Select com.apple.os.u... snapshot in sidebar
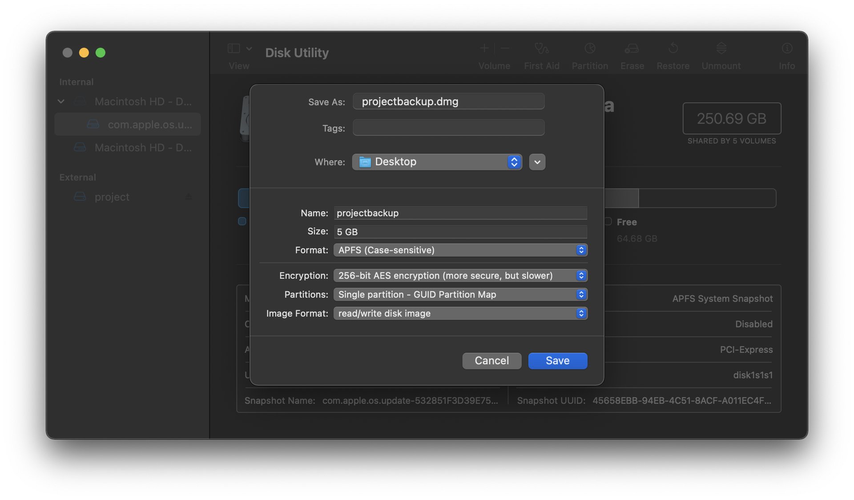The image size is (854, 500). 128,124
